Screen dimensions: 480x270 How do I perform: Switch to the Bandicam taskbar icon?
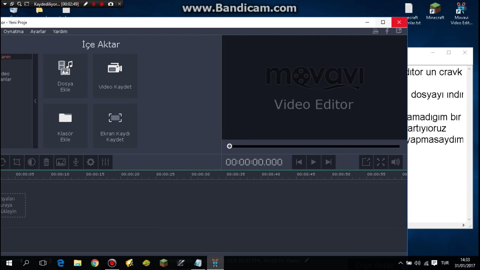point(112,263)
